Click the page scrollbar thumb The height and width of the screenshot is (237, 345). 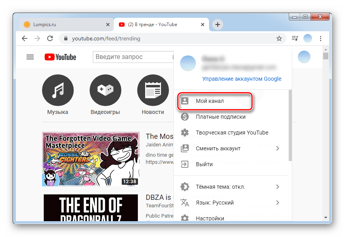point(326,56)
